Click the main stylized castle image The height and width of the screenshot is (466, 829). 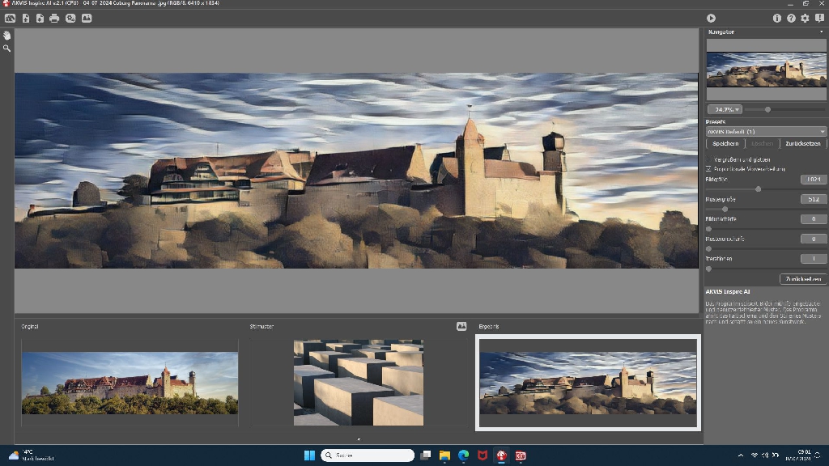point(356,171)
